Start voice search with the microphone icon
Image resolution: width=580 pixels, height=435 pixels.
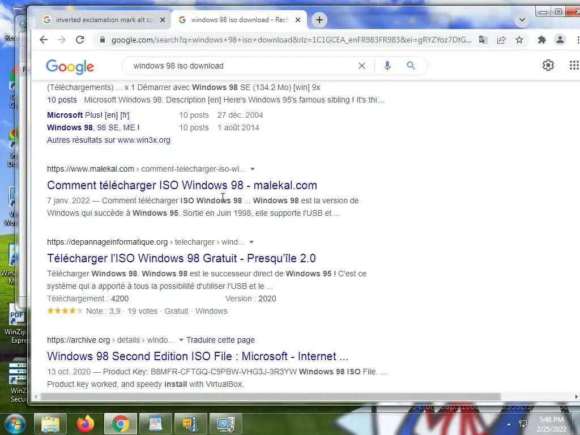tap(387, 66)
